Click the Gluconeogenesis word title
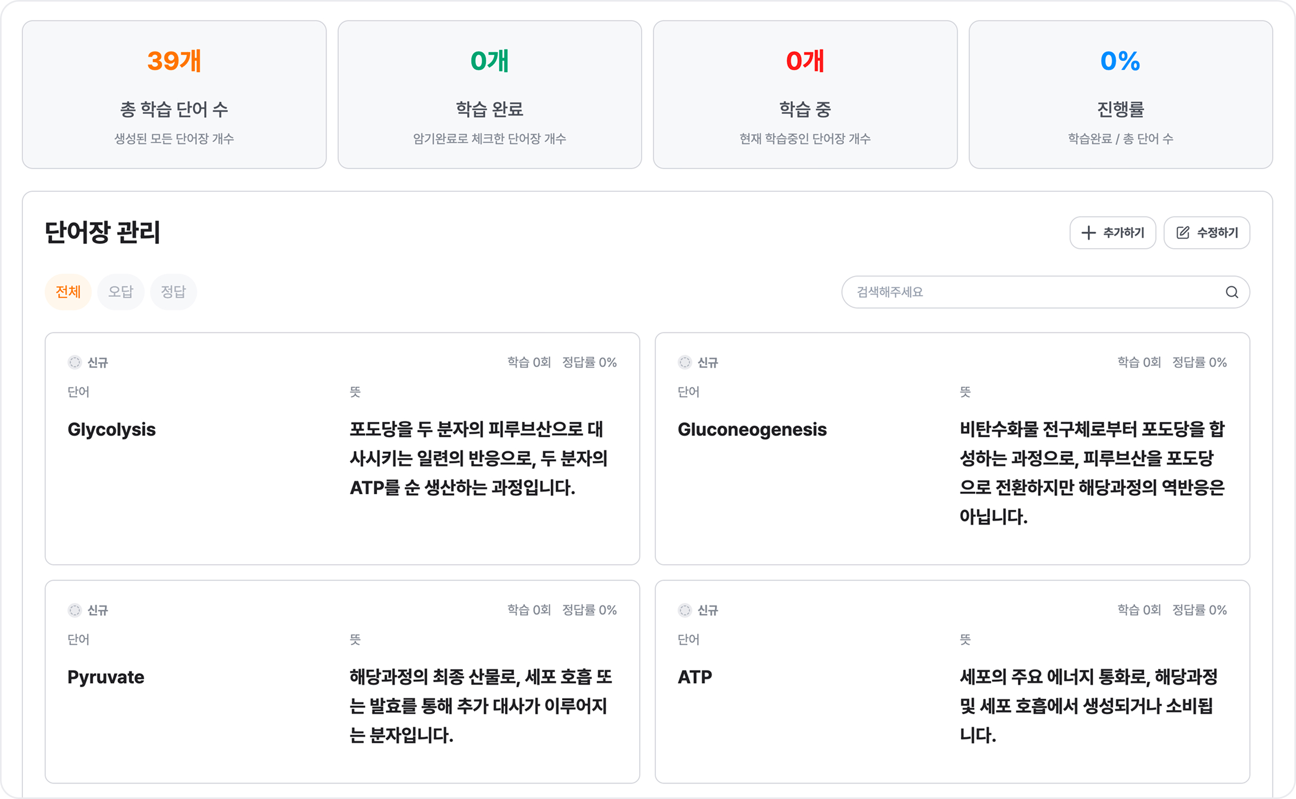Image resolution: width=1296 pixels, height=799 pixels. (x=752, y=429)
